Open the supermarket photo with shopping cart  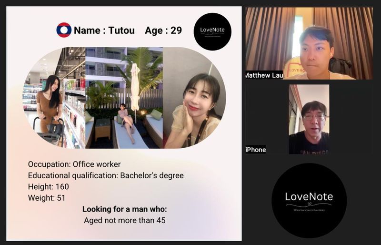pos(48,105)
